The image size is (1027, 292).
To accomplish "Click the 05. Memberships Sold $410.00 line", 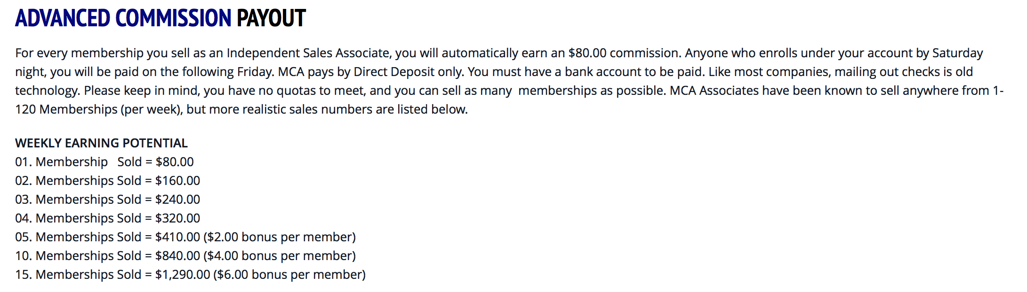I will point(185,237).
